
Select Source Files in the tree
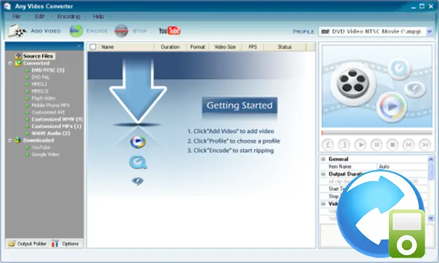tap(38, 56)
